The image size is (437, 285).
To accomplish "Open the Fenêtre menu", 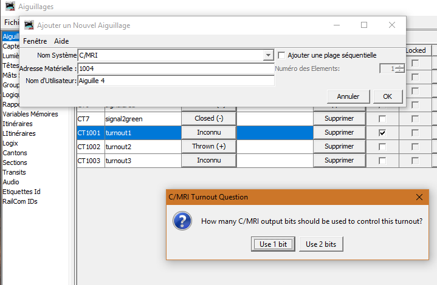I will [x=35, y=41].
